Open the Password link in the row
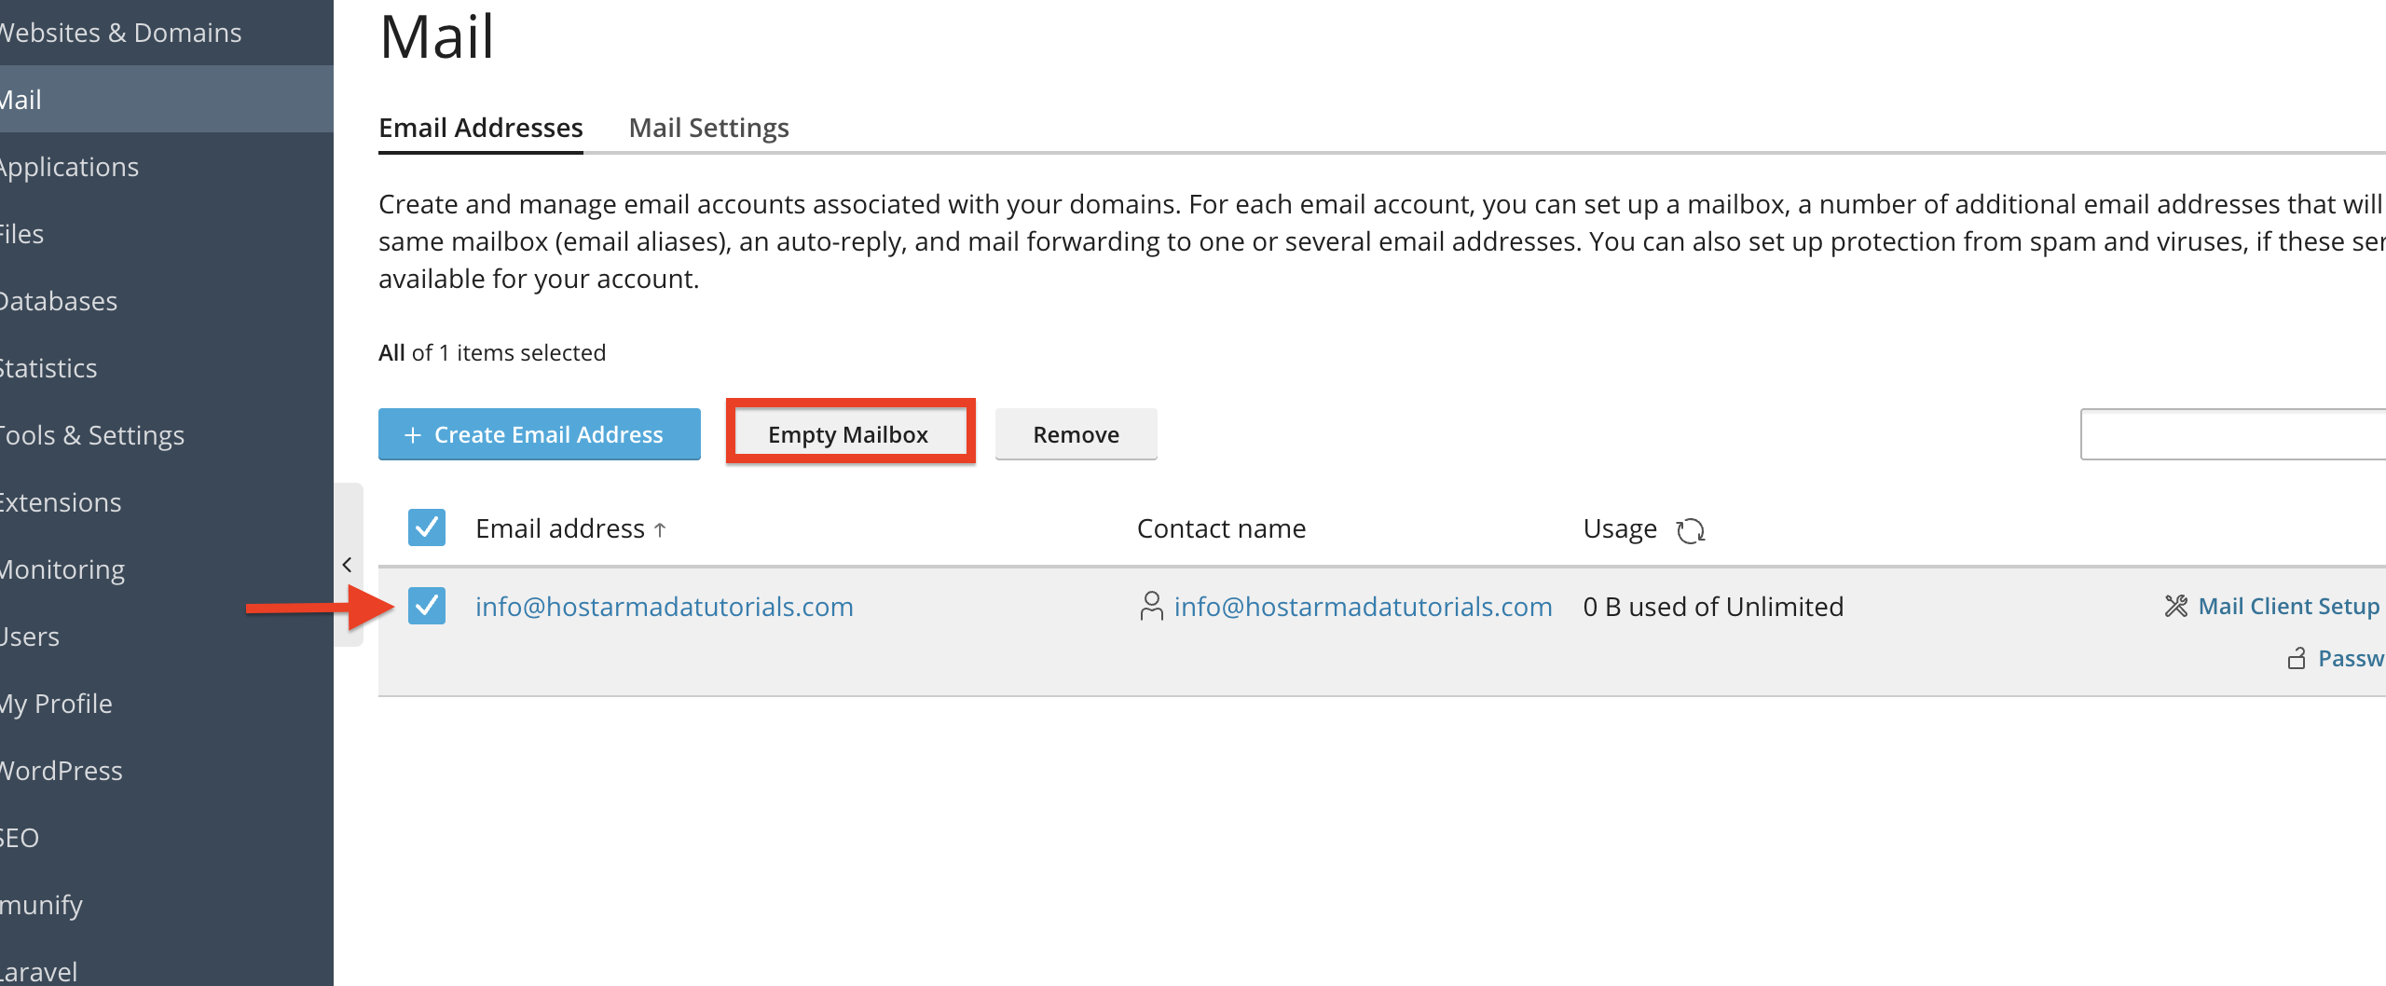This screenshot has width=2386, height=986. (2352, 659)
